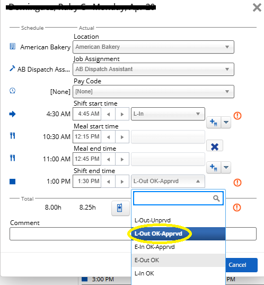Click the job icon beside AB Dispatch Ass...

(x=12, y=68)
